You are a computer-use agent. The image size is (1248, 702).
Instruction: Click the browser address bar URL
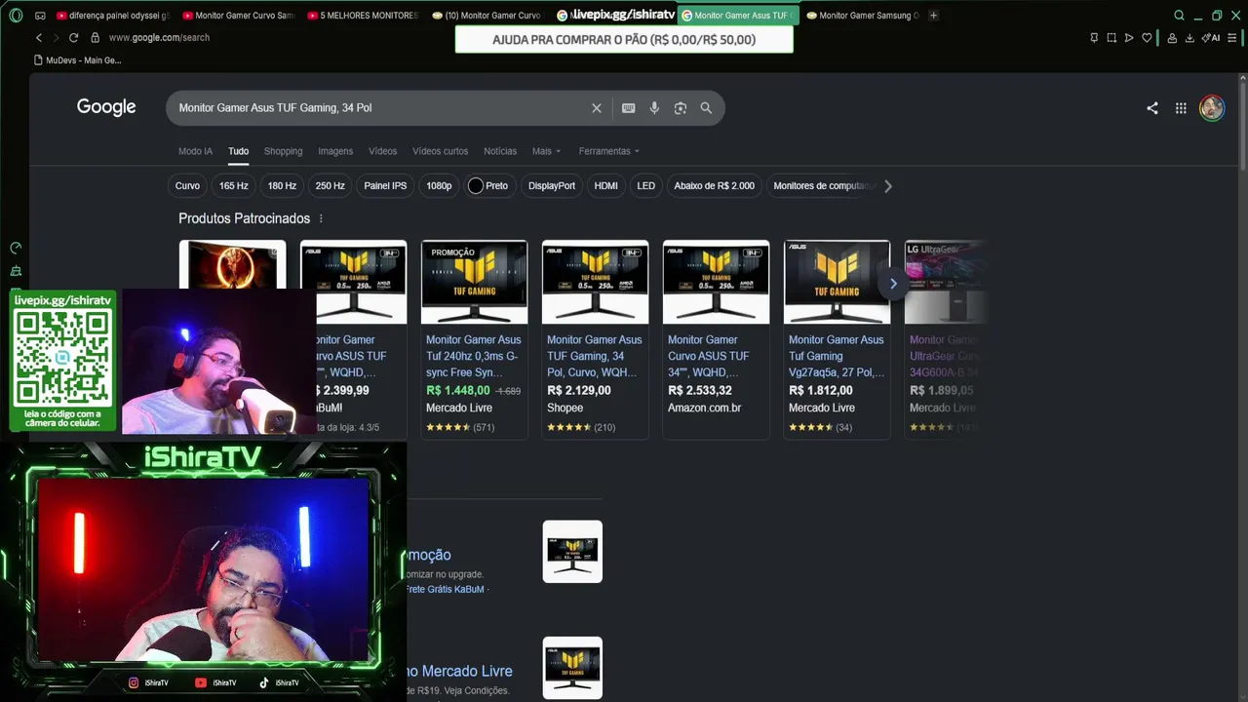click(x=159, y=37)
